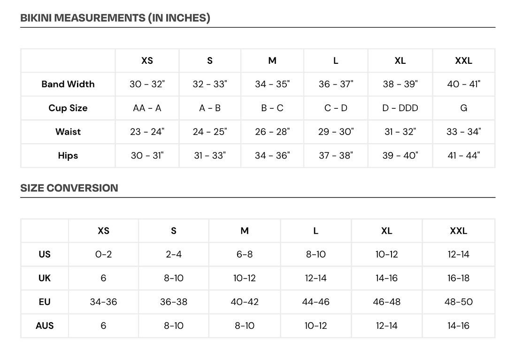Select the D - DDD cup size cell
Screen dimensions: 507x349
400,108
